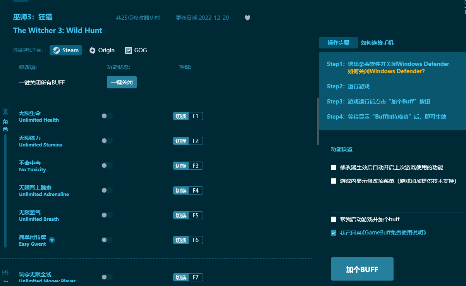Click the The Witcher 3: Wild Hunt subtitle
Screen dimensions: 466x286
[x=58, y=30]
